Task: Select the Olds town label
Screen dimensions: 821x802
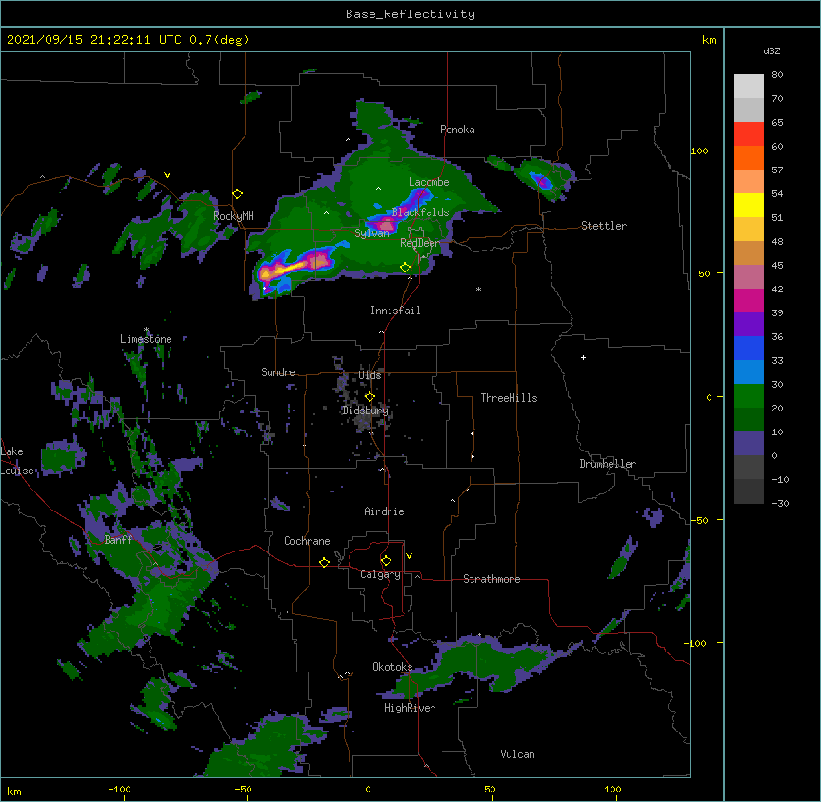Action: click(370, 375)
